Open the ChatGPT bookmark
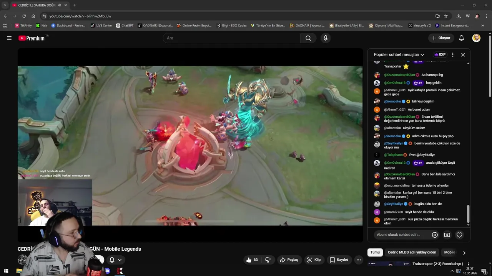 point(125,26)
